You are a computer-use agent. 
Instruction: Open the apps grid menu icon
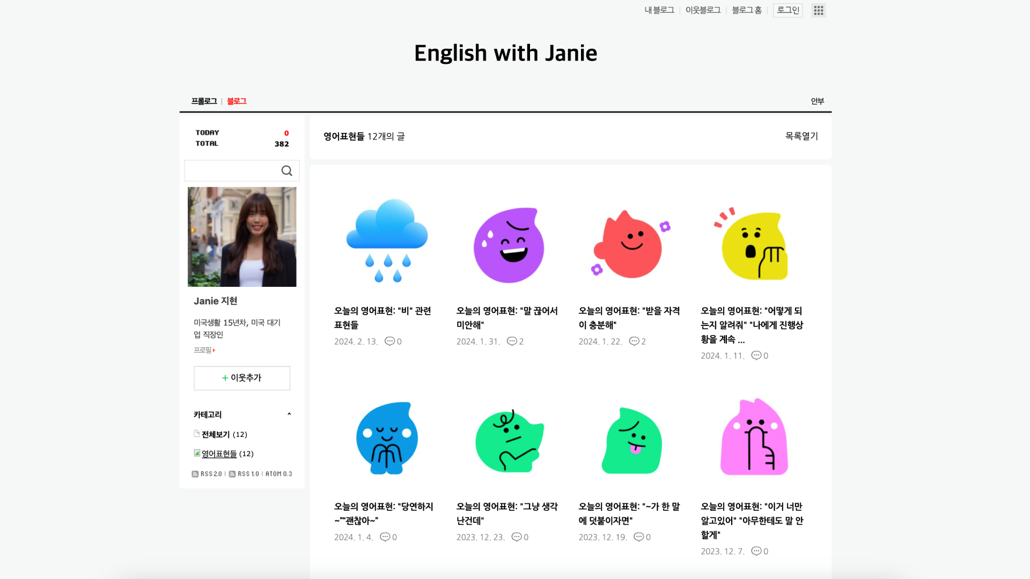point(818,10)
